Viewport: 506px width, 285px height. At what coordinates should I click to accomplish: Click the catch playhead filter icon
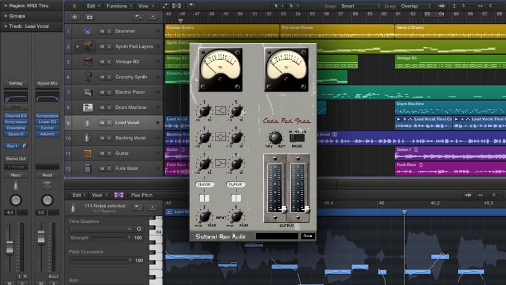pyautogui.click(x=191, y=6)
